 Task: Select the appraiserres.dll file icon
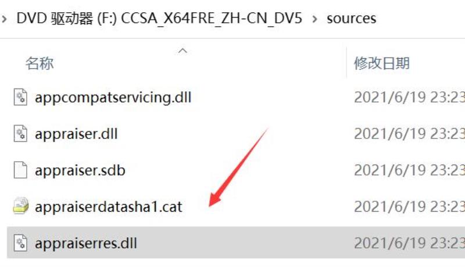coord(20,243)
